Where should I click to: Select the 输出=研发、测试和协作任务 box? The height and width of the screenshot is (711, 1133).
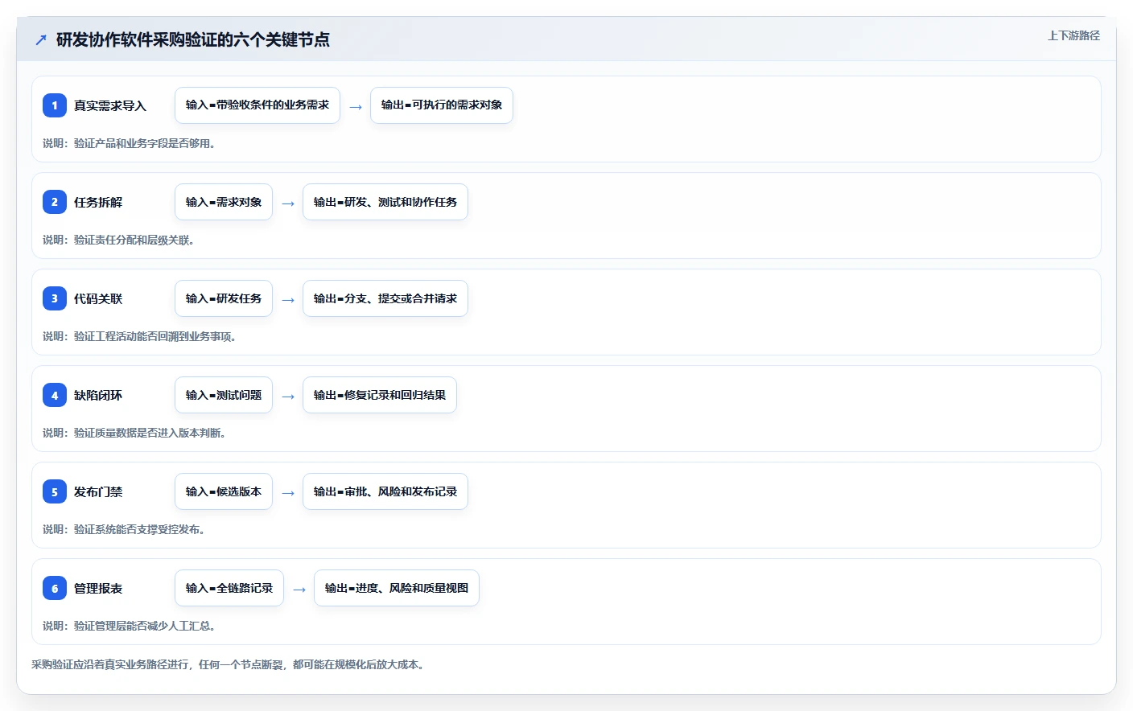pos(385,202)
